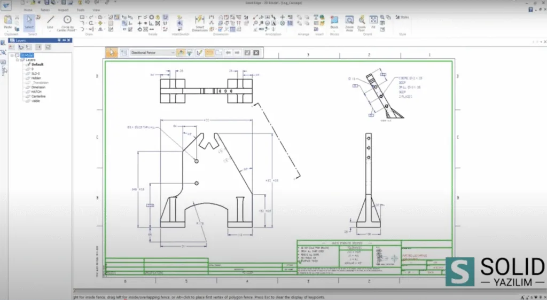The height and width of the screenshot is (300, 547).
Task: Toggle the highlighted orange fence rectangle option
Action: [x=209, y=53]
